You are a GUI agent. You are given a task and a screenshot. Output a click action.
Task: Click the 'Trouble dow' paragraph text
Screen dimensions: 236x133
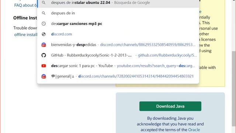coord(25,28)
